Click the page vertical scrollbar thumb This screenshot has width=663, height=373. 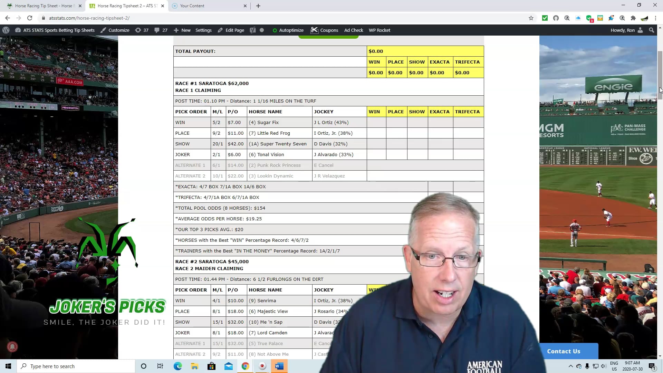[x=660, y=75]
